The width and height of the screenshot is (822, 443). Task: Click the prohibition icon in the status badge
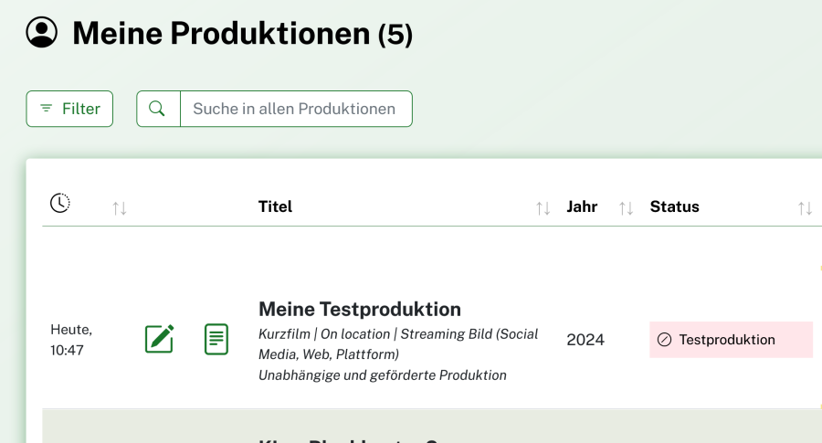click(x=664, y=340)
